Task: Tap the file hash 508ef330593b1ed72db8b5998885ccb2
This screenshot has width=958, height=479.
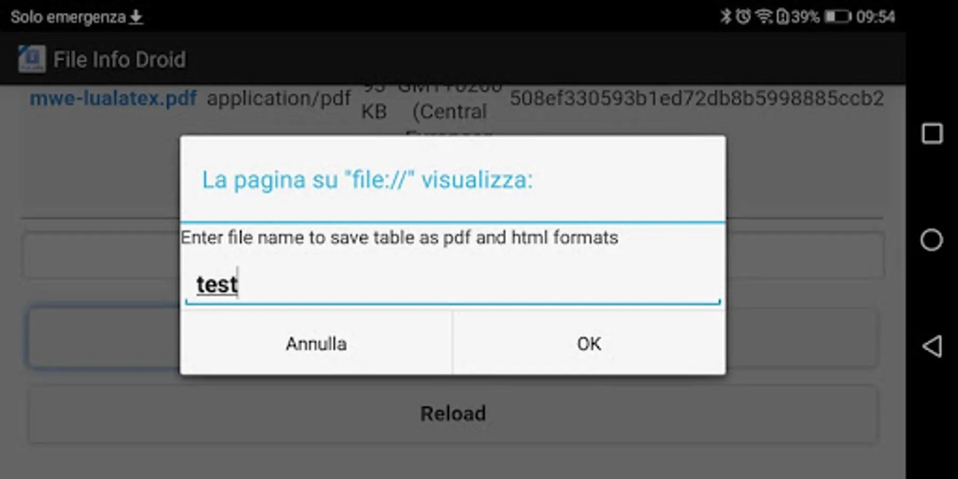Action: (697, 98)
